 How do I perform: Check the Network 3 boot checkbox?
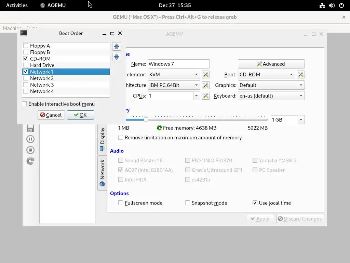click(x=26, y=85)
